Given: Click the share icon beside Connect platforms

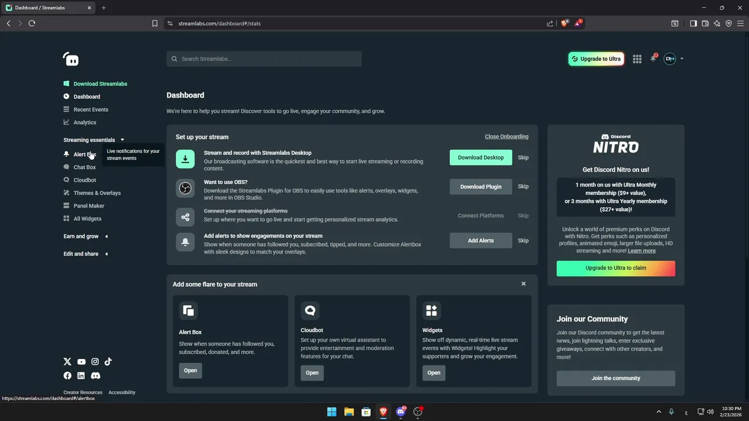Looking at the screenshot, I should tap(185, 217).
